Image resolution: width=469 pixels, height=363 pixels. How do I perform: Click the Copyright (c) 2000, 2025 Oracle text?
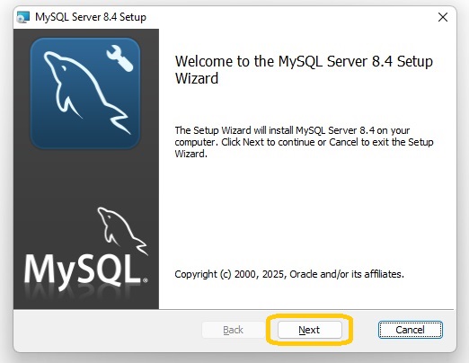pos(289,274)
